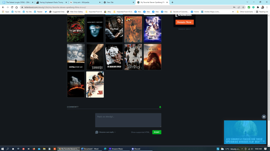270x151 pixels.
Task: Open the Chrome extensions puzzle icon
Action: coord(258,7)
